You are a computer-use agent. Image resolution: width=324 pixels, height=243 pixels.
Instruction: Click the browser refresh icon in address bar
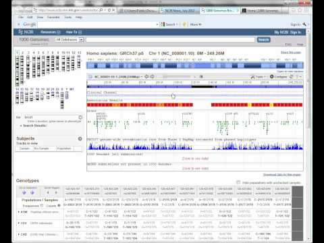[x=109, y=10]
